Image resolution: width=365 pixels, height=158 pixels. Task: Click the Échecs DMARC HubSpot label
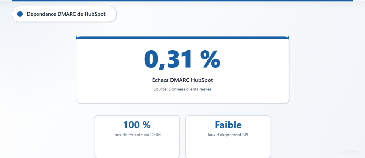pyautogui.click(x=182, y=80)
